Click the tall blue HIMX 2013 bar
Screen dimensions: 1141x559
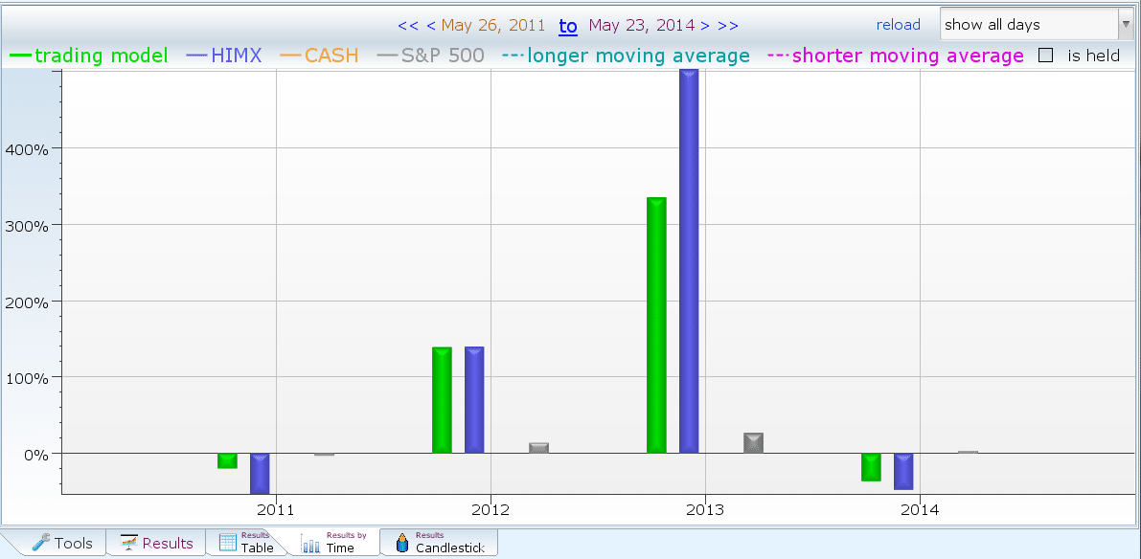[x=689, y=260]
